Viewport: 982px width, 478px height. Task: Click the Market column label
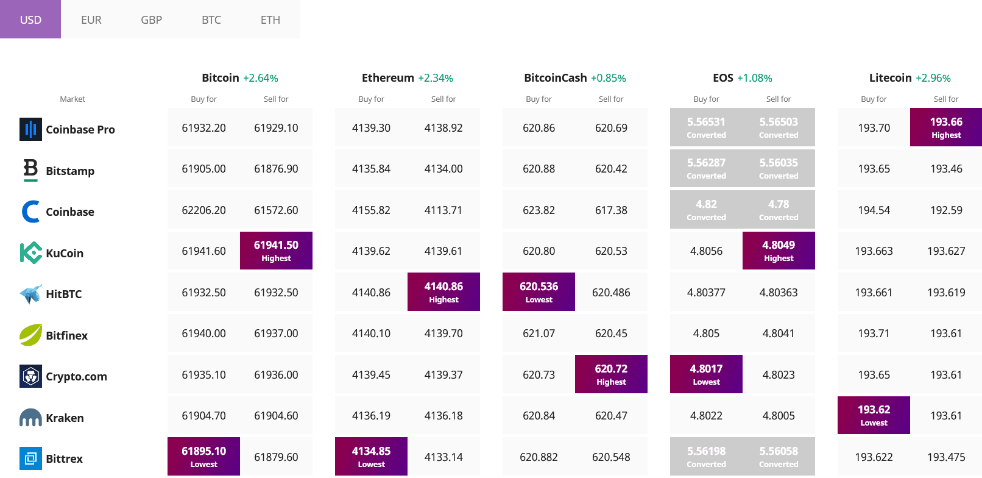(72, 99)
